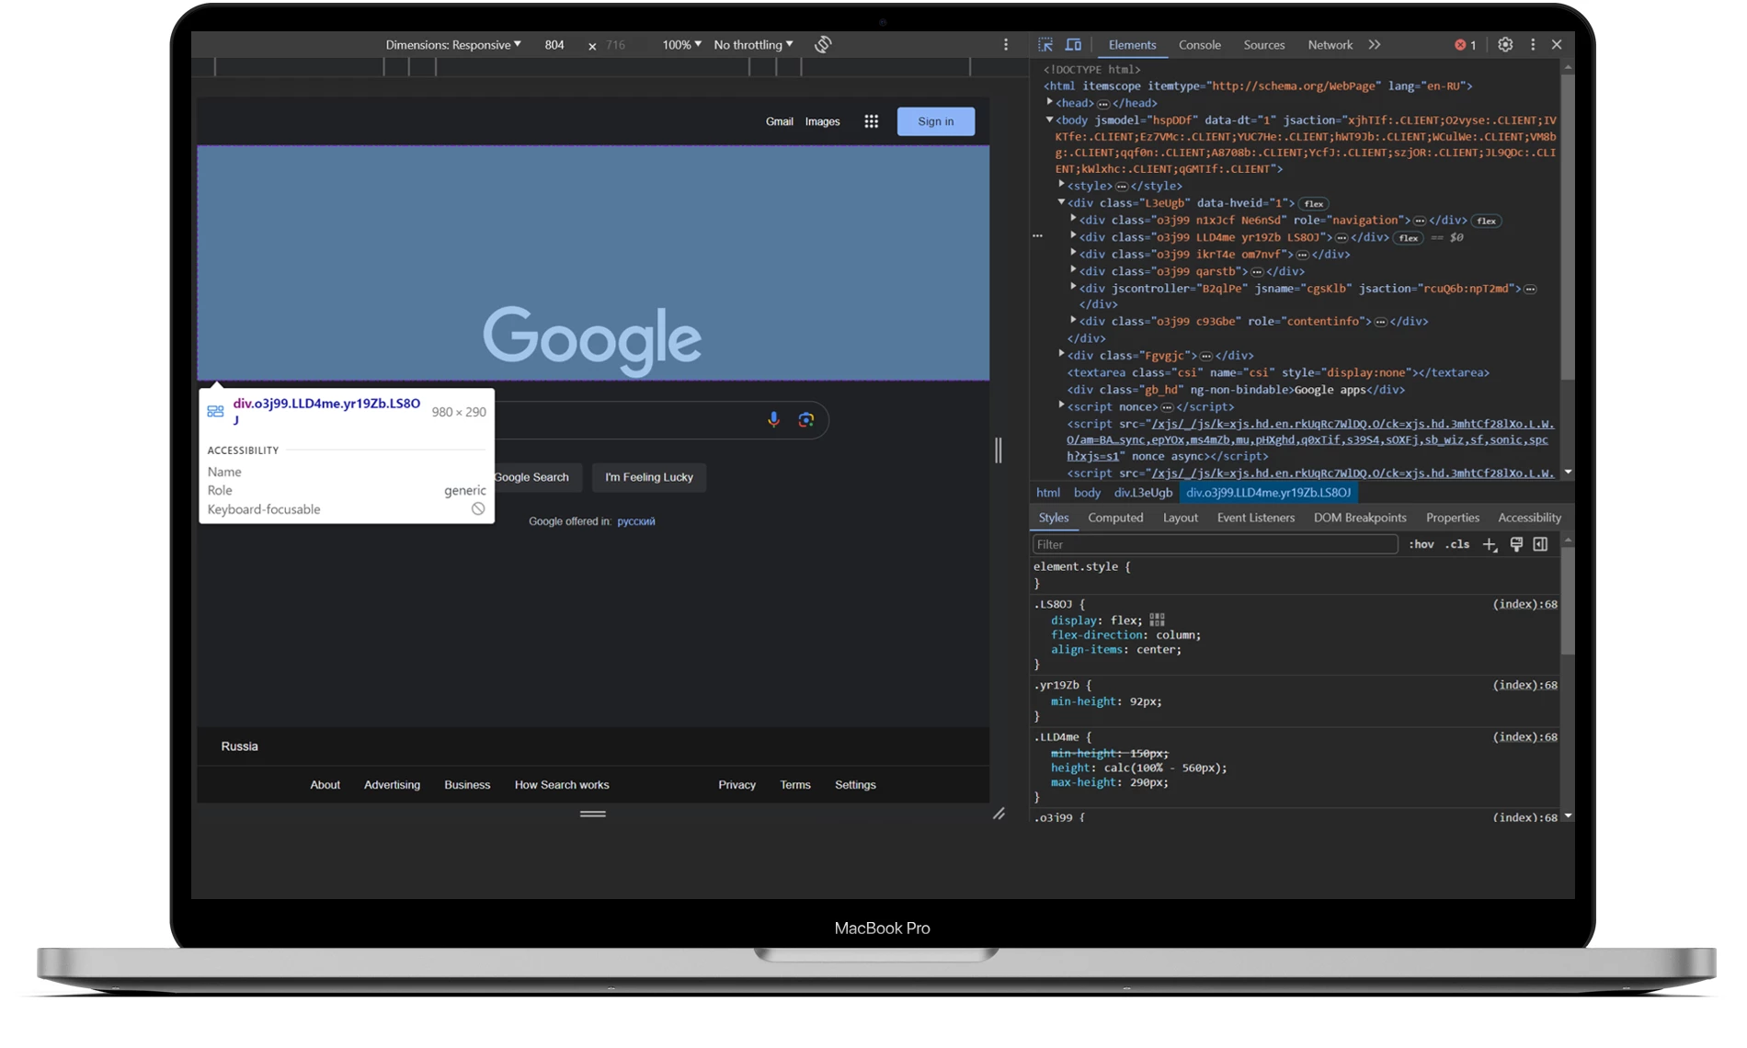Screen dimensions: 1747x1048
Task: Expand the script nonce node
Action: [x=1062, y=405]
